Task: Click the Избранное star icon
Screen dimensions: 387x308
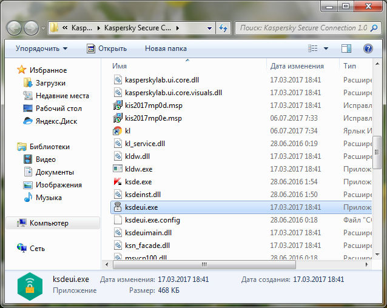Action: click(21, 70)
